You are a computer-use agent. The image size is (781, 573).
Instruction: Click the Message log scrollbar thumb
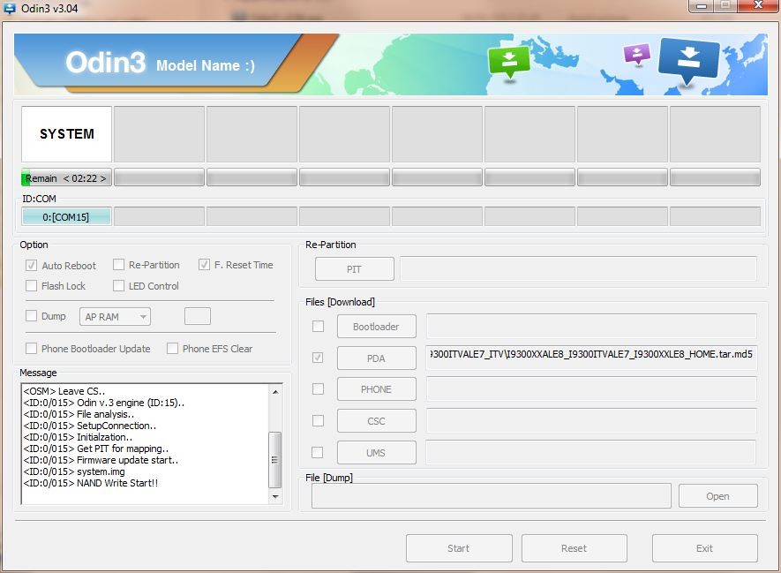click(275, 459)
